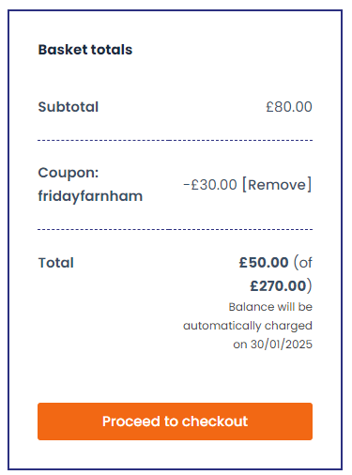Click the text 'Balance will be'
The height and width of the screenshot is (475, 352).
point(270,307)
